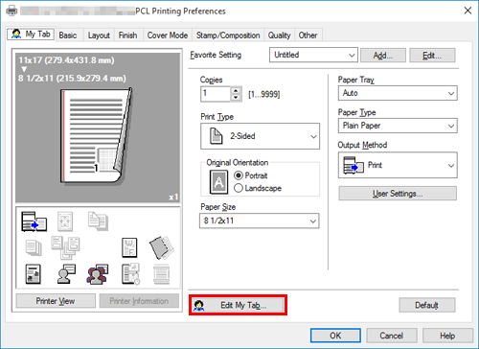Click the print output method icon in the settings panel
Viewport: 479px width, 349px height.
34,221
